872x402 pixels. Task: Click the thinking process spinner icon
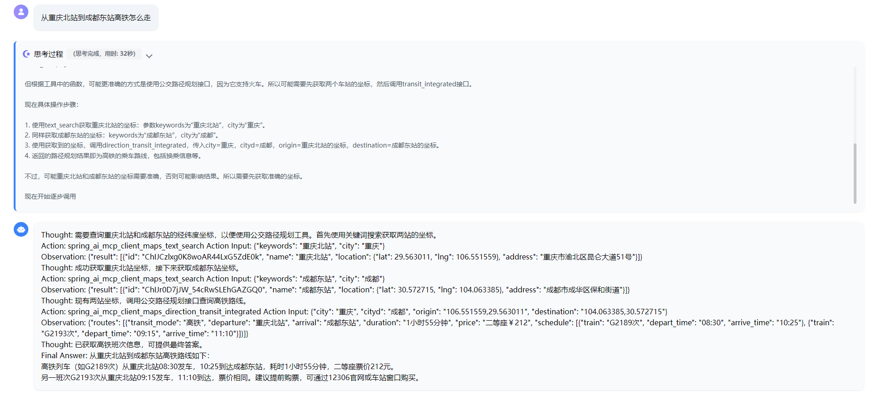(27, 54)
